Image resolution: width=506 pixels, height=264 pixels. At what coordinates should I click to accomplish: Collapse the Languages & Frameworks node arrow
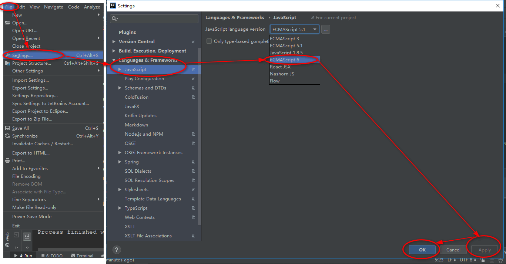[114, 60]
